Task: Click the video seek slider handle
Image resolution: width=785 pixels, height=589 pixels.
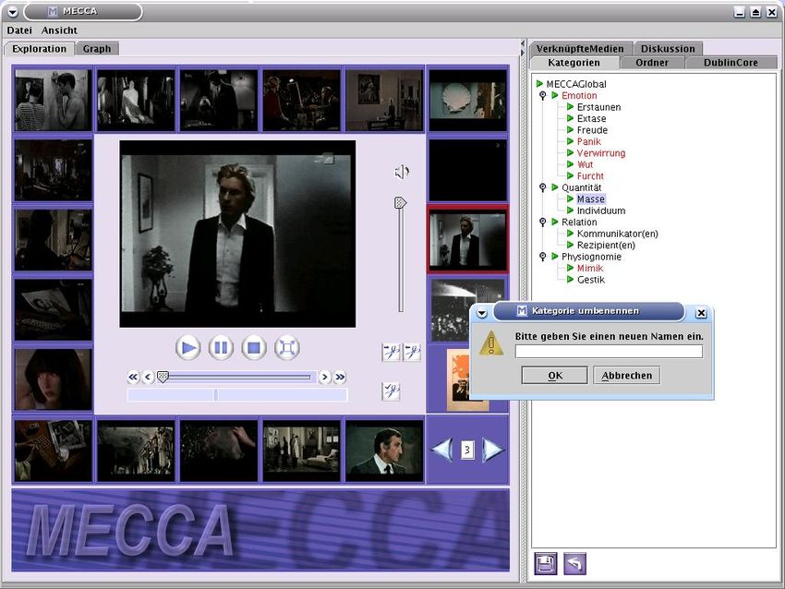Action: [x=163, y=377]
